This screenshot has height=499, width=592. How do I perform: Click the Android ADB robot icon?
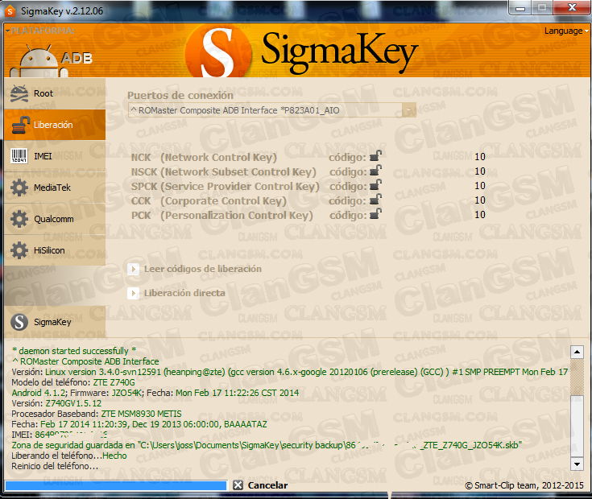39,60
